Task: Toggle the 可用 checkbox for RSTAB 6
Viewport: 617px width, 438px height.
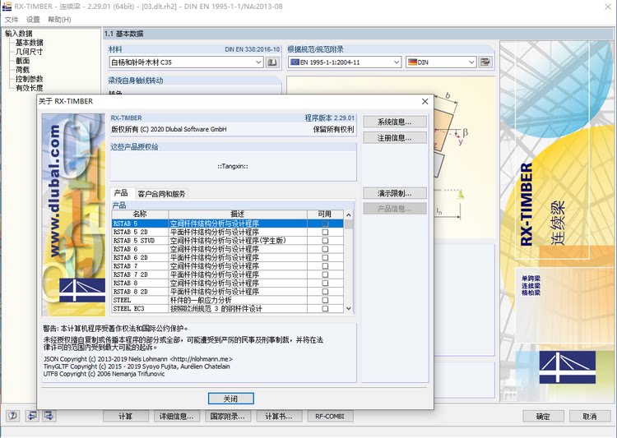Action: point(325,249)
